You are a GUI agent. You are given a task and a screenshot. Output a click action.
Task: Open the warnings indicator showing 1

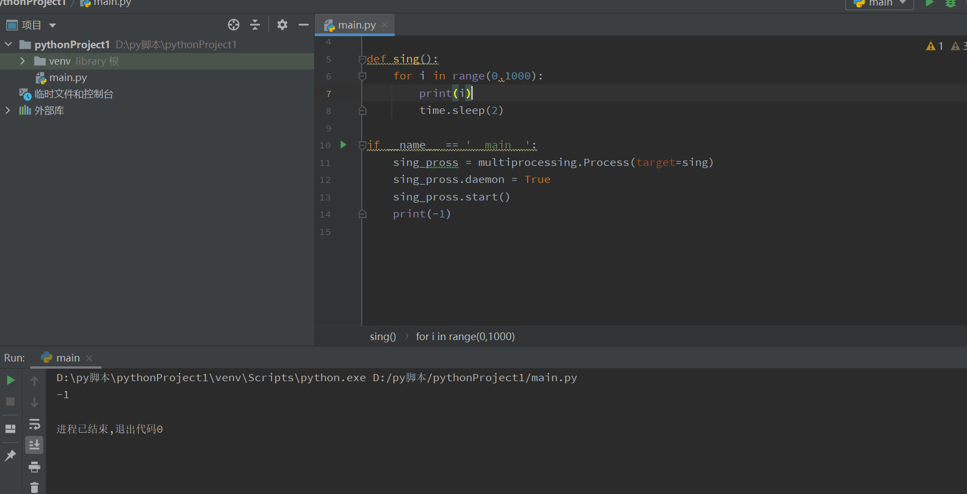[935, 46]
